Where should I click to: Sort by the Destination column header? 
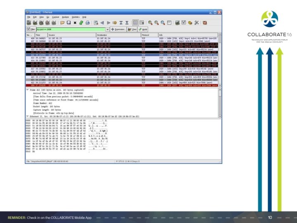click(118, 35)
